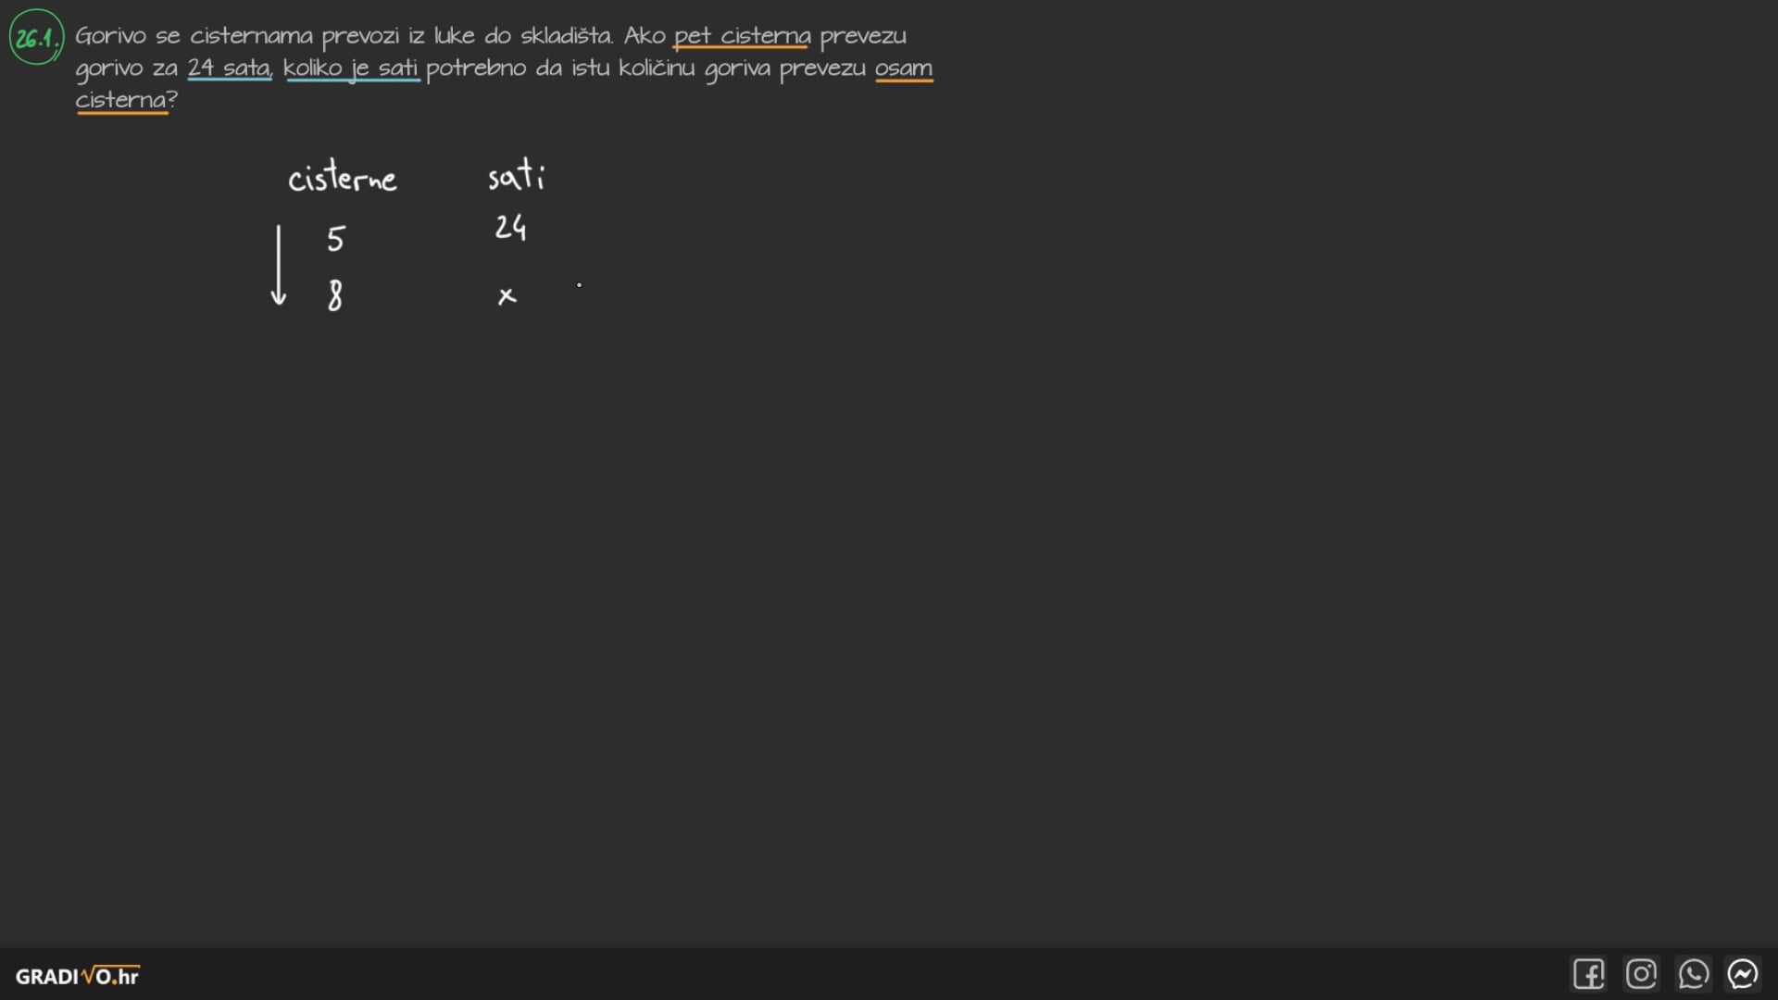
Task: Click the number 8 under cisterne
Action: click(x=335, y=295)
